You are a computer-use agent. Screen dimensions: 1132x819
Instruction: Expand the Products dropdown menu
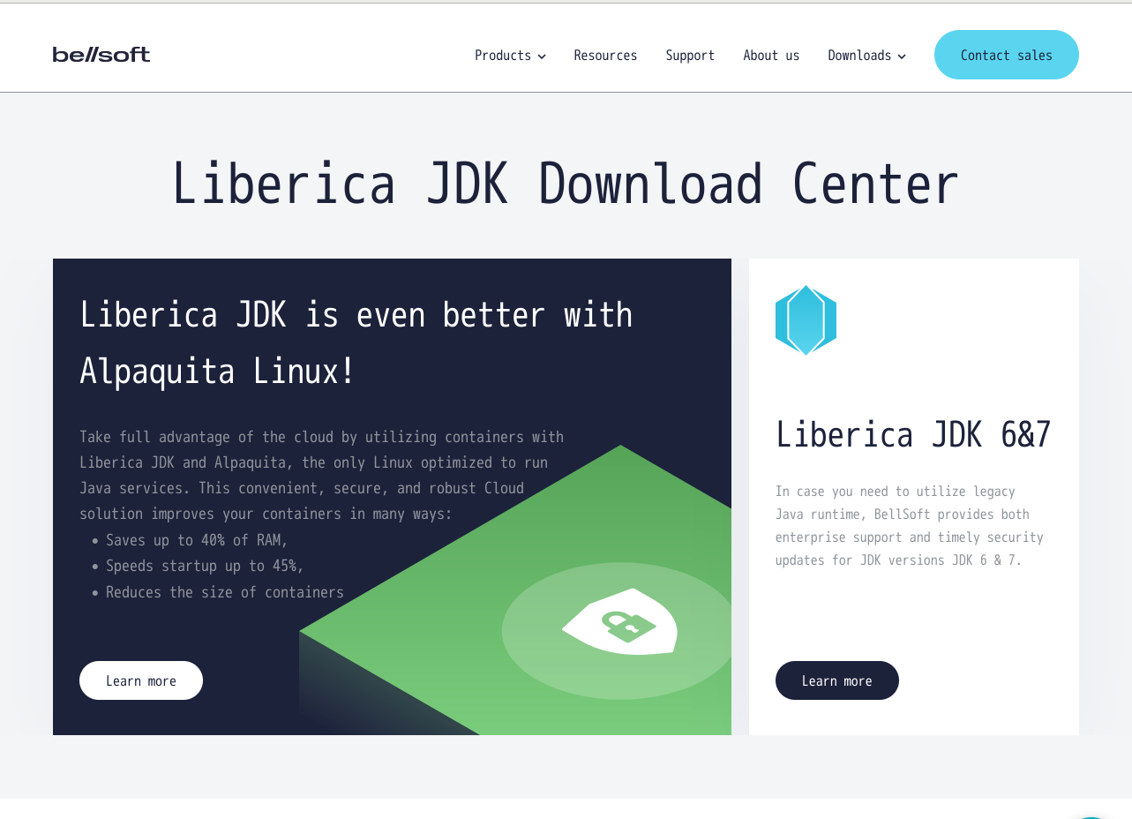pyautogui.click(x=503, y=56)
